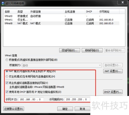Choose the NAT 模式 radio button

pyautogui.click(x=7, y=71)
